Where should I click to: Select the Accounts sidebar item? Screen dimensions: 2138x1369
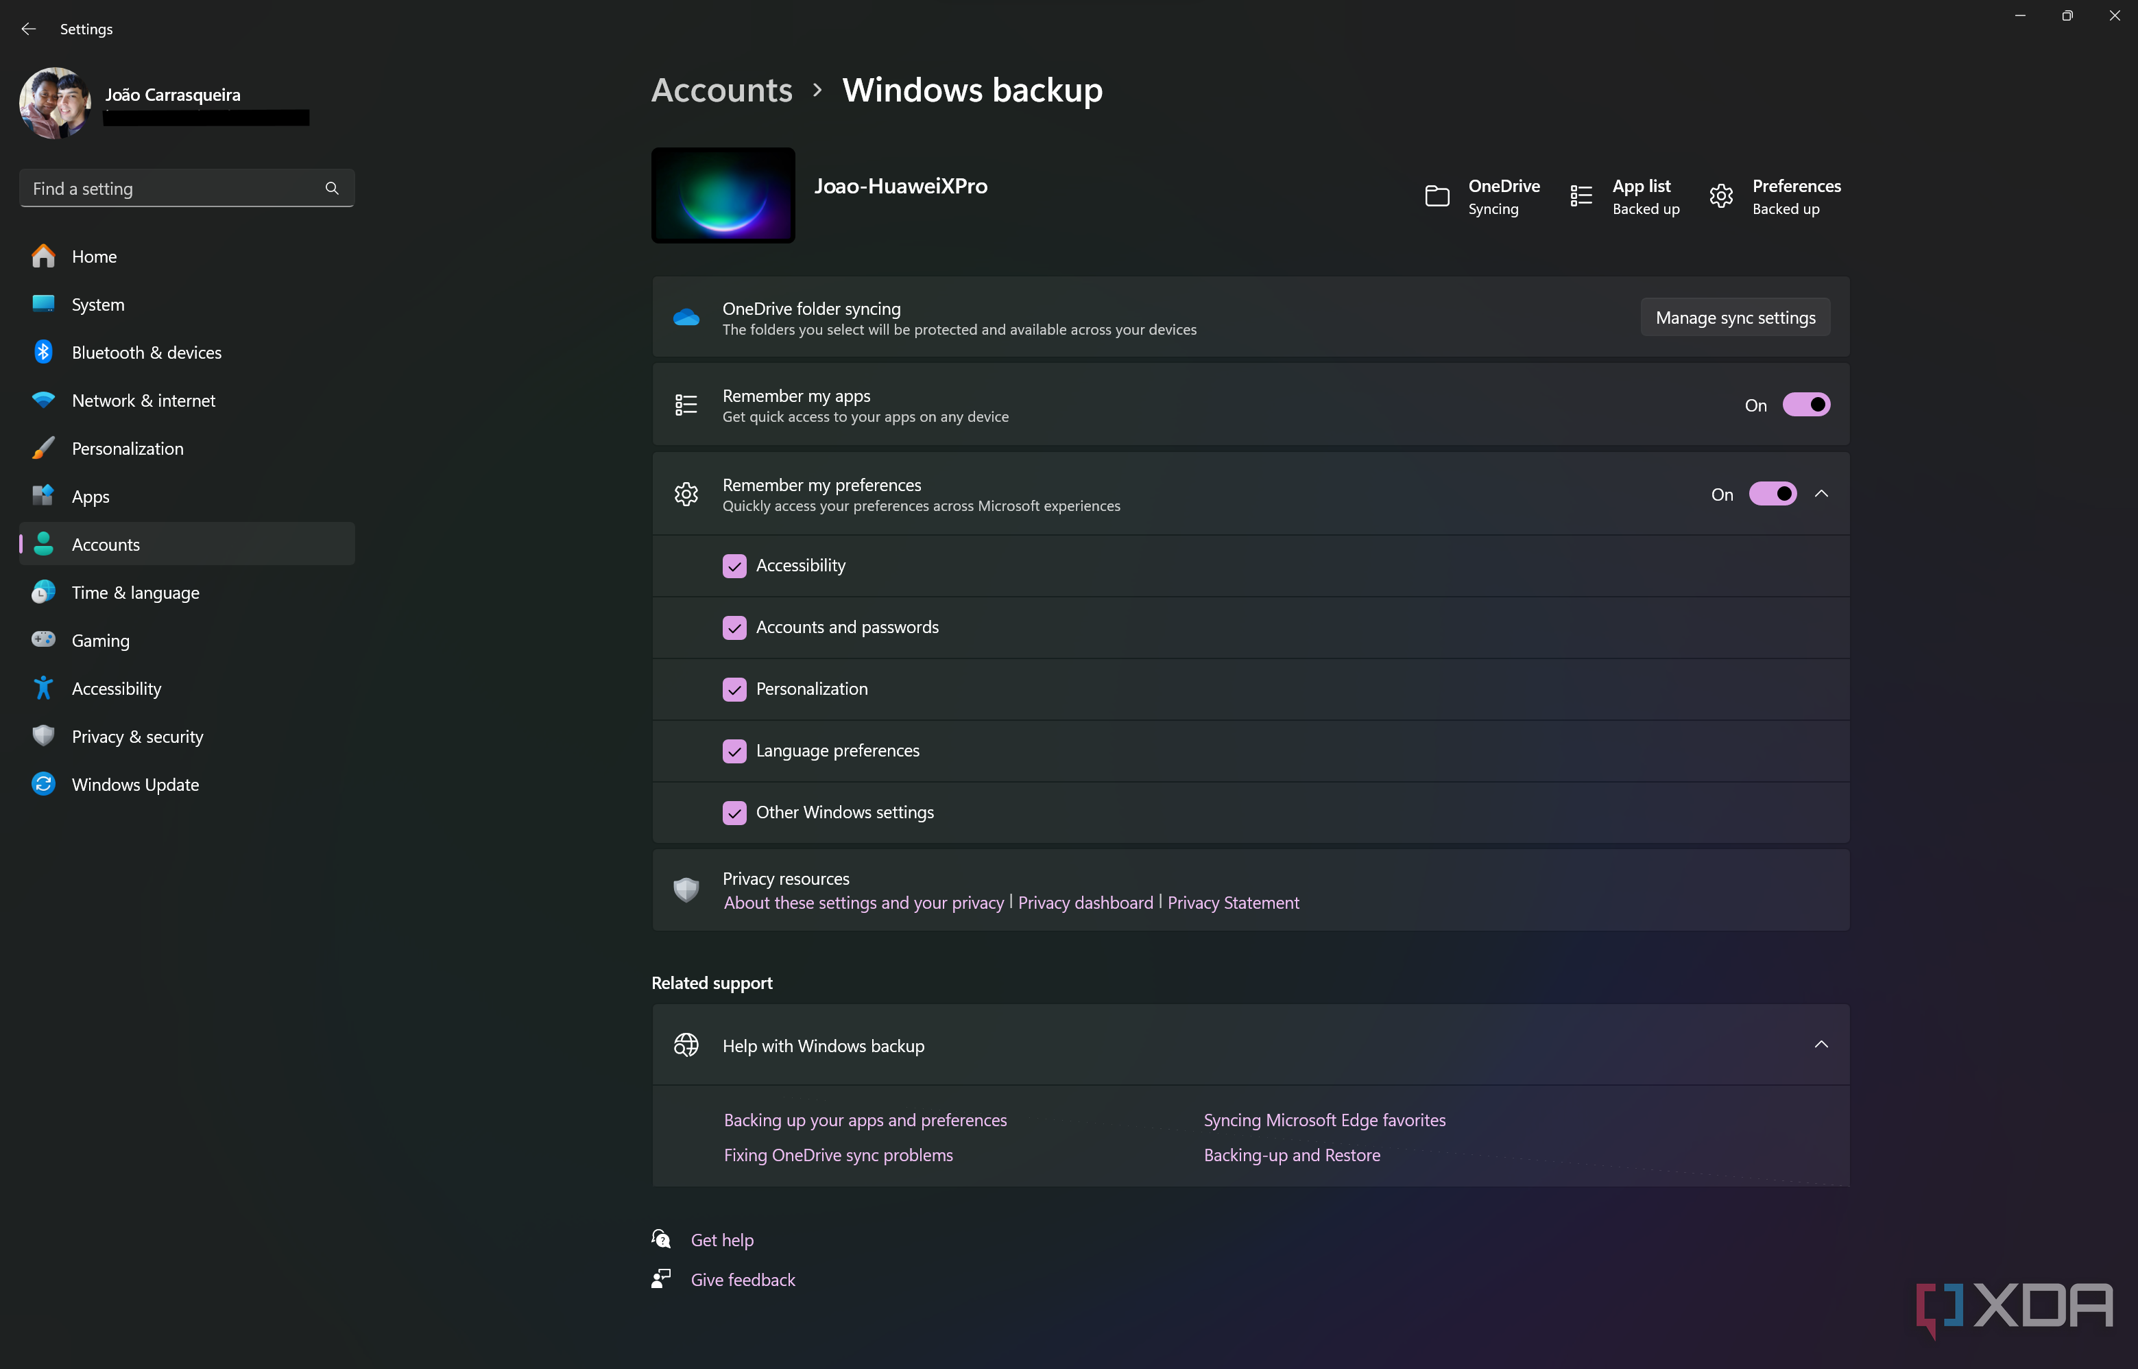[x=187, y=544]
